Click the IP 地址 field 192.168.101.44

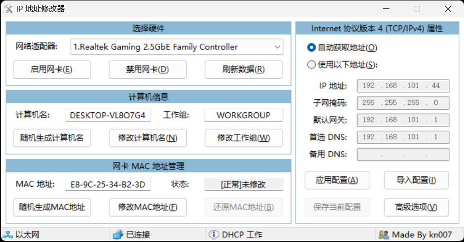(403, 86)
